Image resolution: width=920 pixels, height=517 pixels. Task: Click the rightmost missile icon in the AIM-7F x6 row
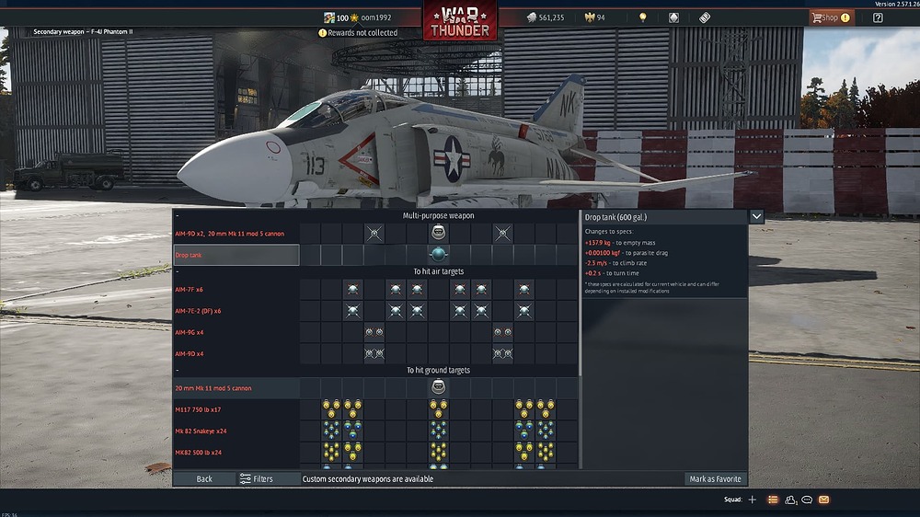pyautogui.click(x=524, y=289)
